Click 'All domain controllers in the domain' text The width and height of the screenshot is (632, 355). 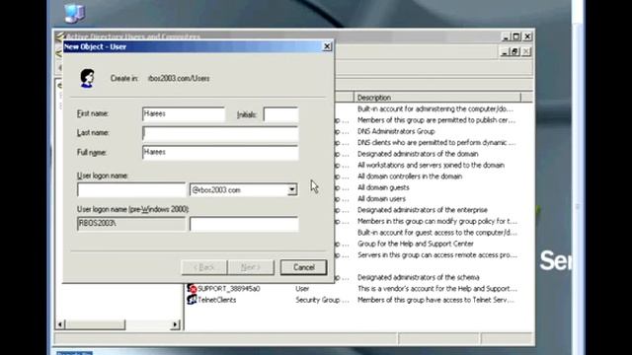coord(410,177)
